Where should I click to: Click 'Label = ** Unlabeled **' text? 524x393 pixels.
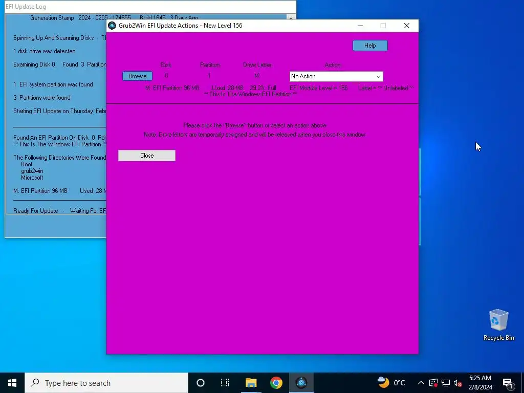click(x=386, y=88)
